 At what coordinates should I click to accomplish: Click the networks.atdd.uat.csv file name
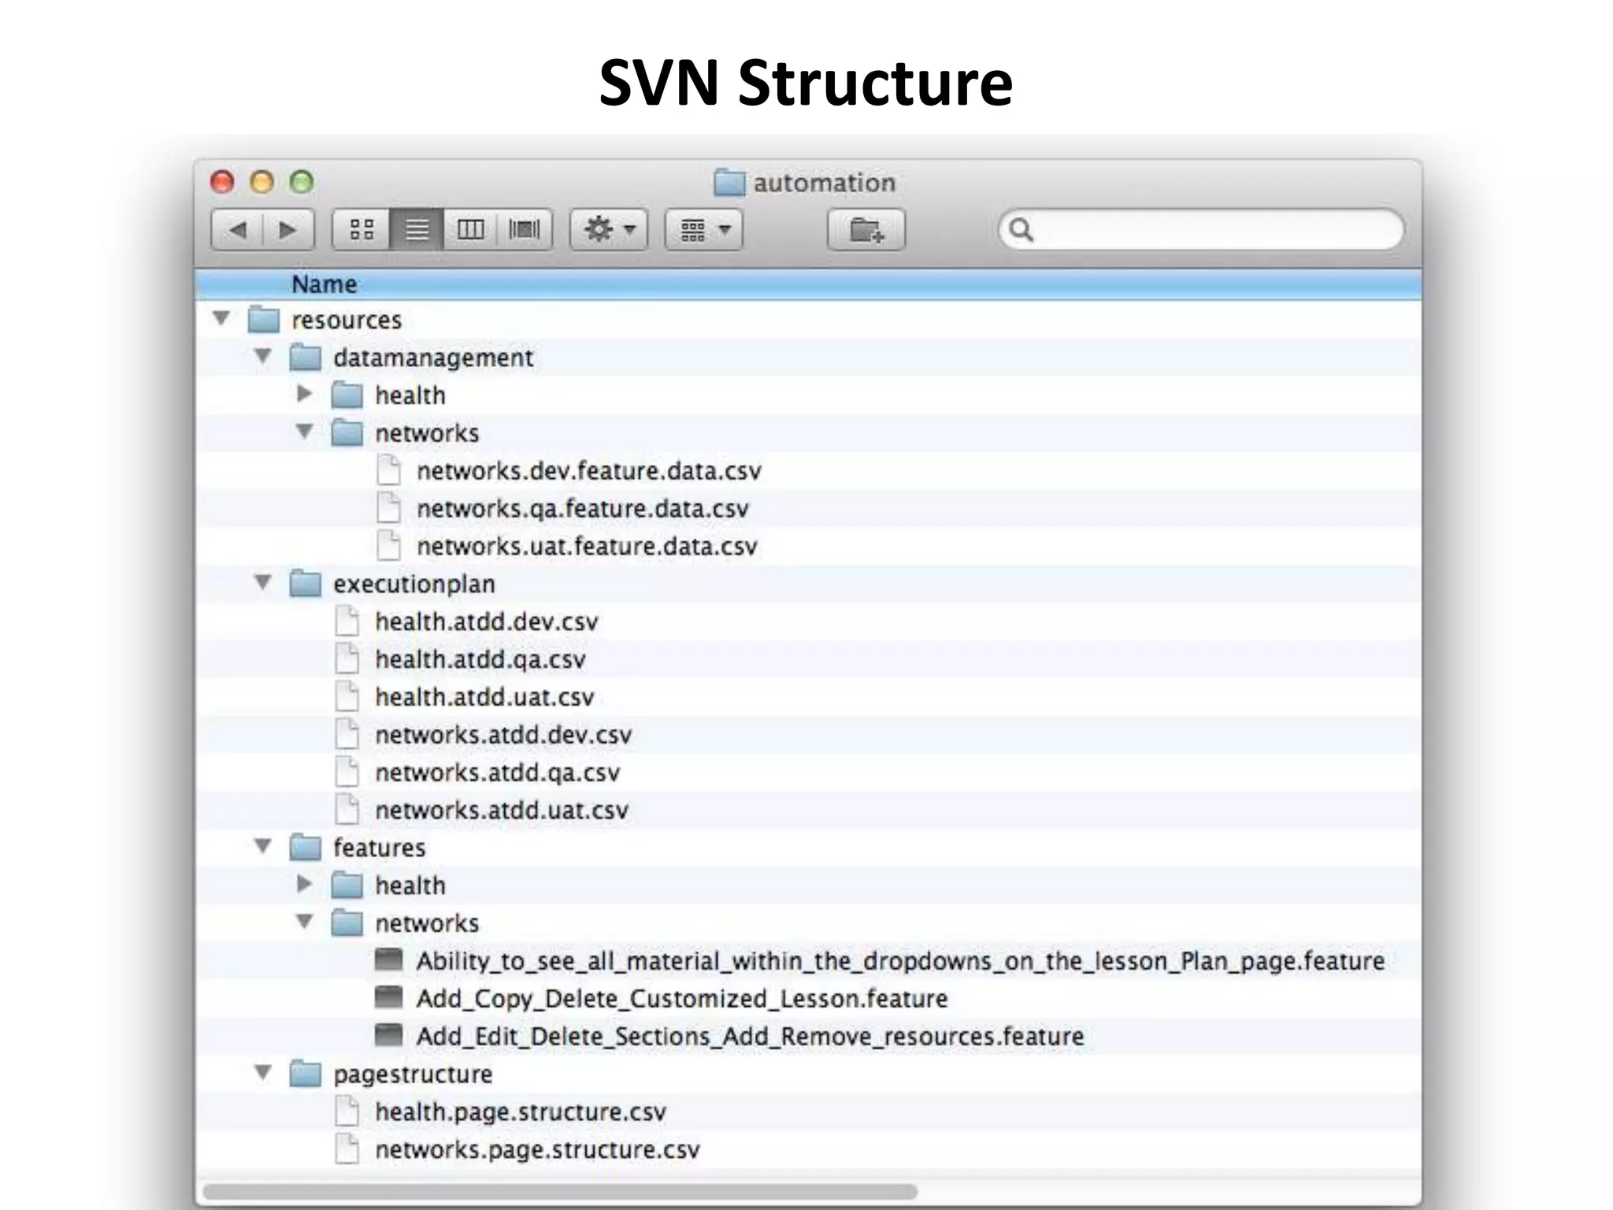502,811
